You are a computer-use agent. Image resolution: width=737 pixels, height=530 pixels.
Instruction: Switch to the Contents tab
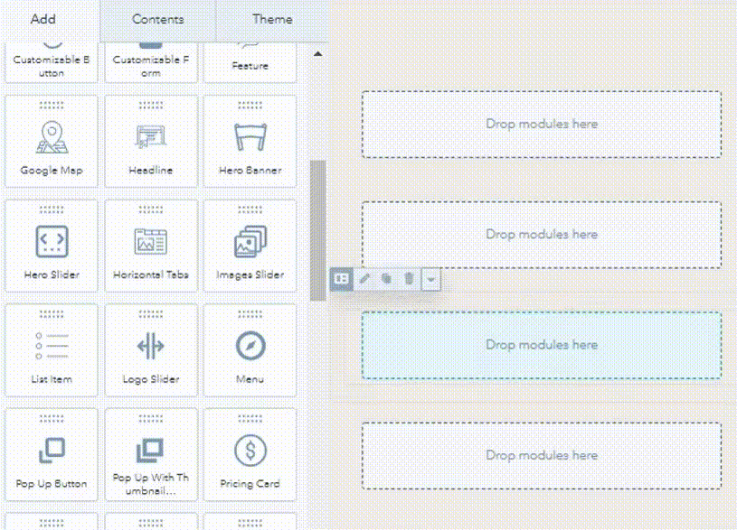pyautogui.click(x=157, y=19)
